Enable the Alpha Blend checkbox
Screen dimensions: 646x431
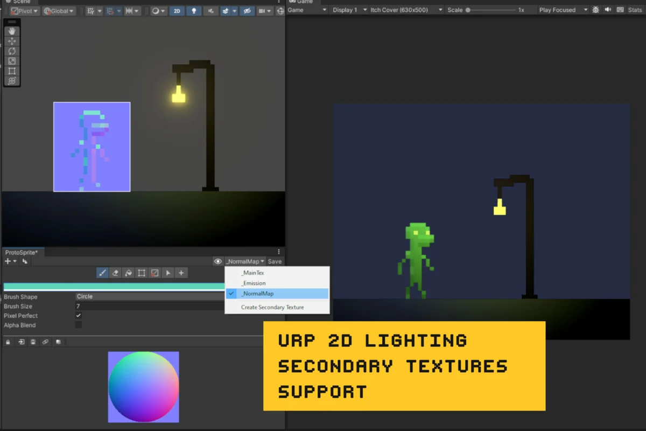[79, 325]
